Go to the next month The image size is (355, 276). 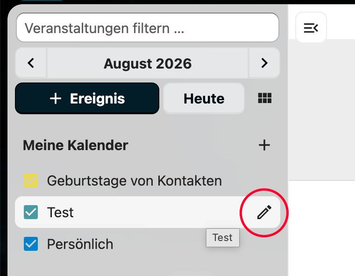pyautogui.click(x=264, y=63)
